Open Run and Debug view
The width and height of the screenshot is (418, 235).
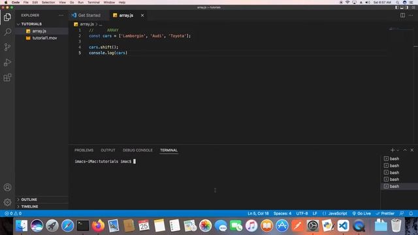point(7,63)
